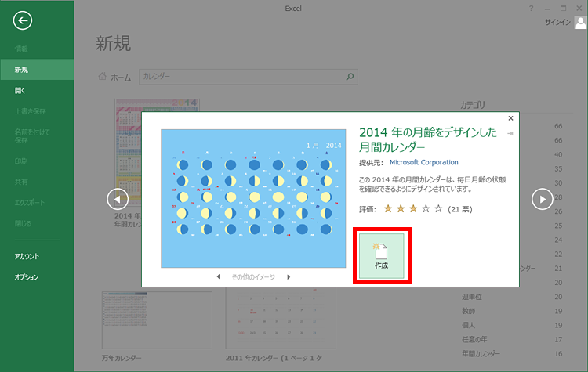Open オプション in the sidebar
The height and width of the screenshot is (372, 588).
(x=27, y=276)
